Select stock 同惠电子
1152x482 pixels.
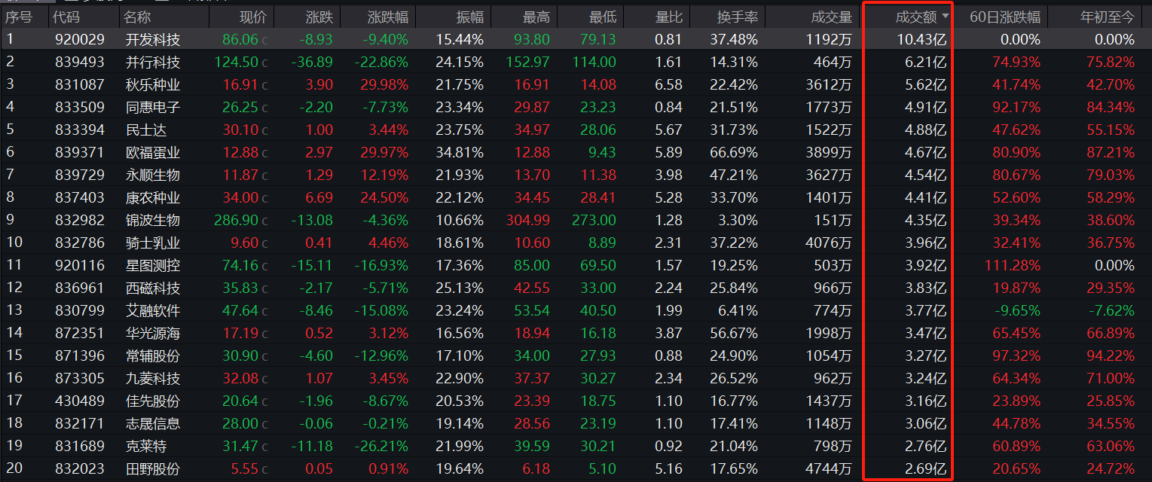pos(153,107)
